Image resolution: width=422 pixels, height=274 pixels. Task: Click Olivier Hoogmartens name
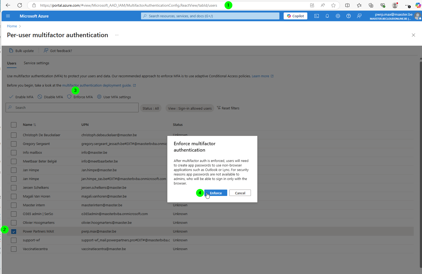click(x=39, y=222)
